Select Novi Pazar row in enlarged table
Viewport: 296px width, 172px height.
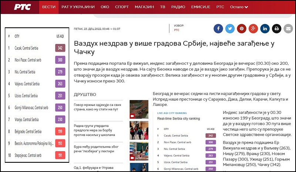click(37, 60)
